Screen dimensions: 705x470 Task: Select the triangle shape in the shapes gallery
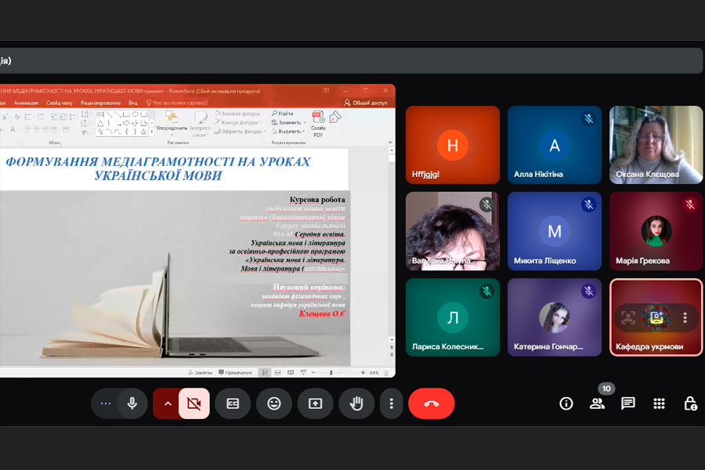101,123
